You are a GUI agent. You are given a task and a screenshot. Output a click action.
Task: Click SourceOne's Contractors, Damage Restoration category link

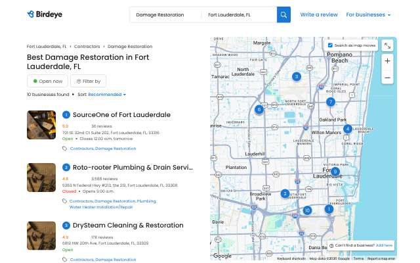(103, 149)
